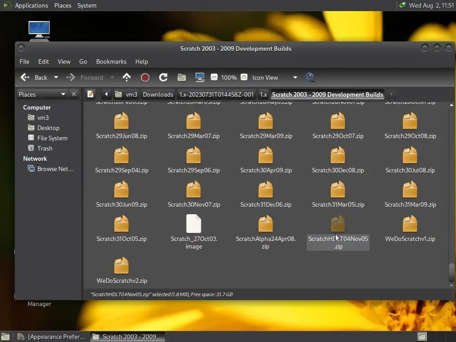Open the Search magnifier icon
Image resolution: width=456 pixels, height=342 pixels.
pyautogui.click(x=310, y=77)
